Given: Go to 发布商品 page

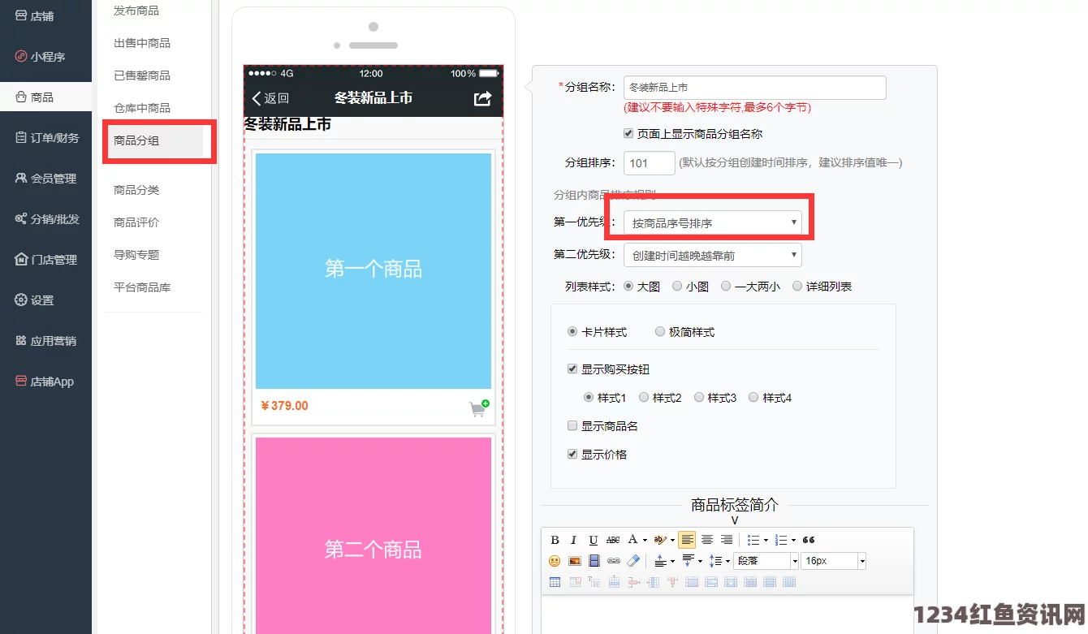Looking at the screenshot, I should tap(136, 11).
